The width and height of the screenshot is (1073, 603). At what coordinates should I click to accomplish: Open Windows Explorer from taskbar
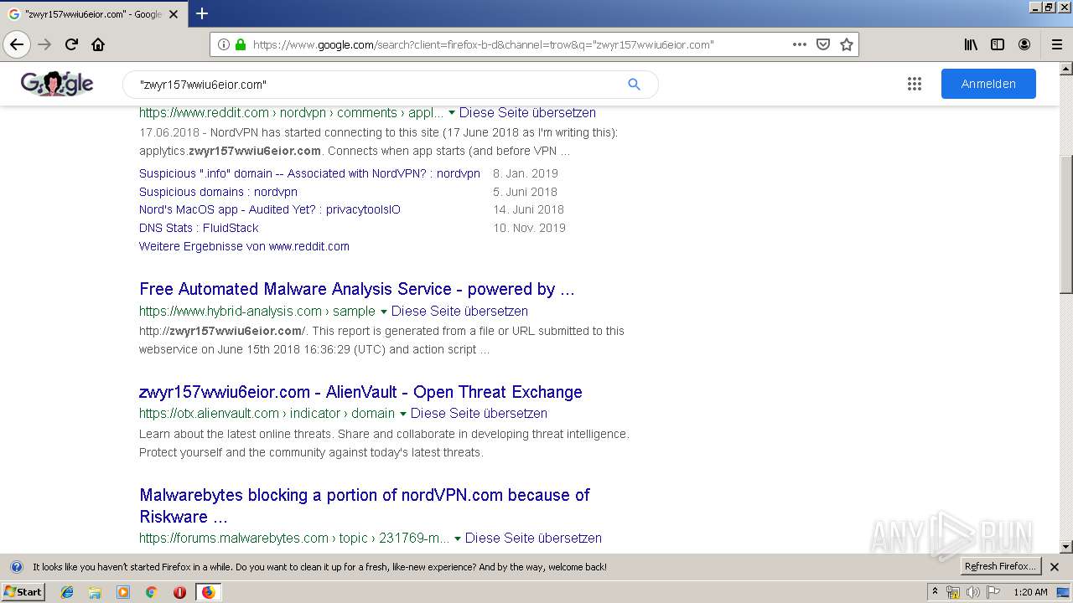(95, 592)
